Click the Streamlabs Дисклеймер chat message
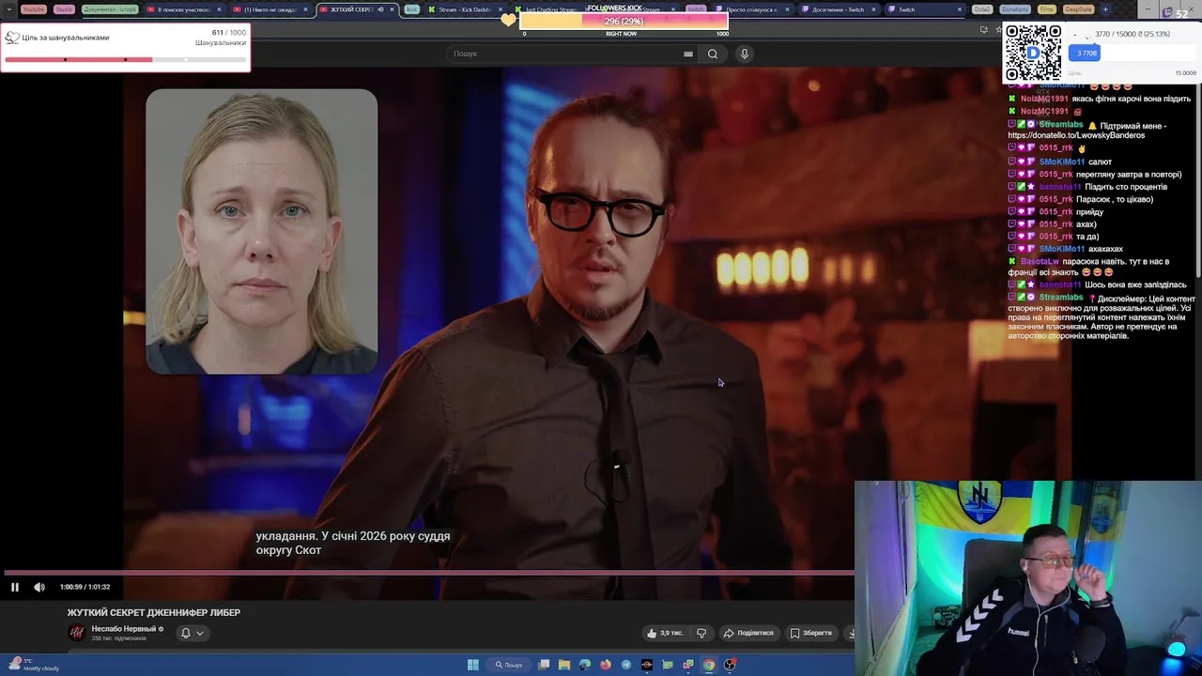 pyautogui.click(x=1101, y=316)
